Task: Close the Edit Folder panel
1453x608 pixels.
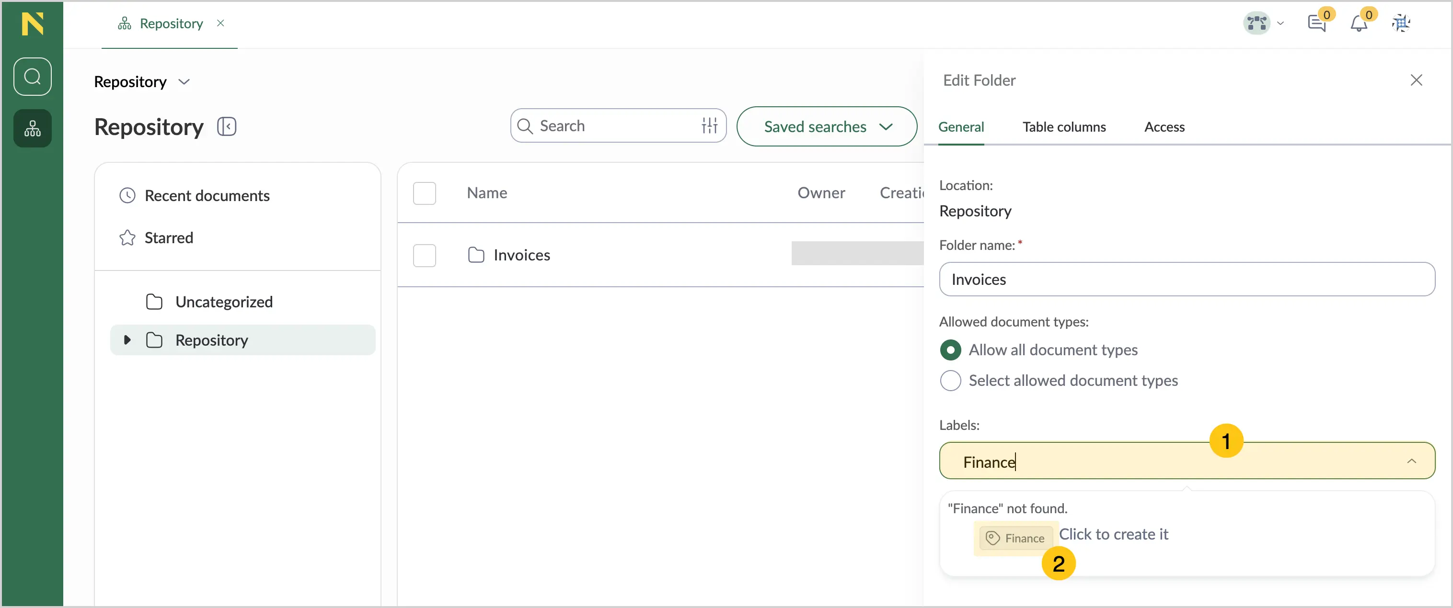Action: tap(1416, 80)
